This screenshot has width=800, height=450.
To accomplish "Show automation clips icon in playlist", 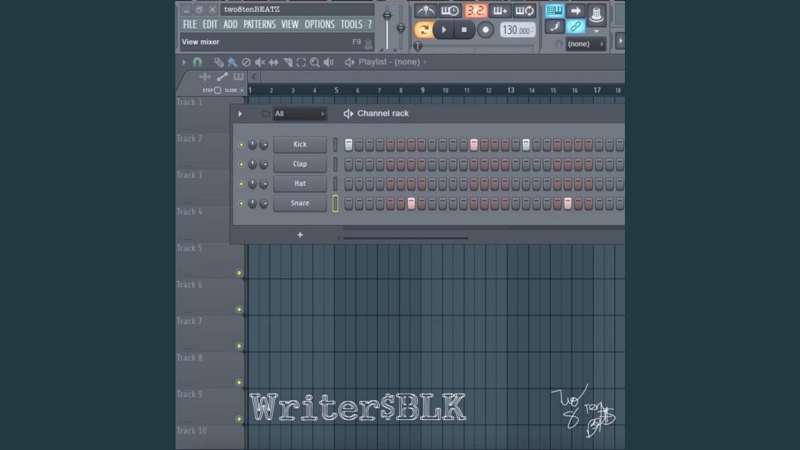I will click(222, 77).
